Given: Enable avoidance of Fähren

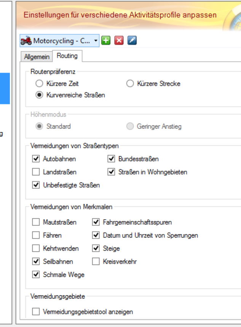Looking at the screenshot, I should 36,235.
